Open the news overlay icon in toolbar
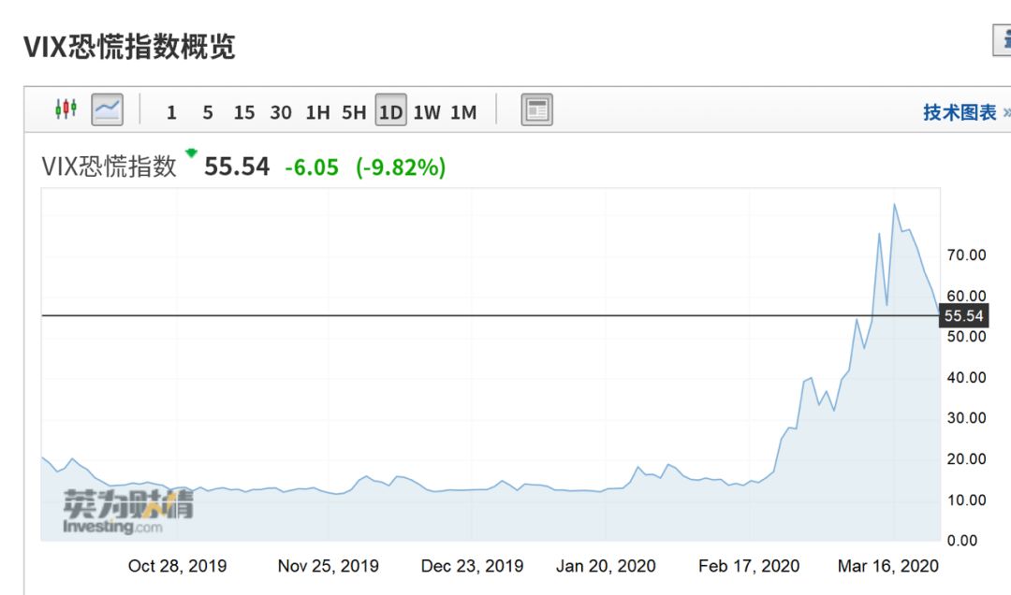The width and height of the screenshot is (1011, 595). pyautogui.click(x=536, y=110)
